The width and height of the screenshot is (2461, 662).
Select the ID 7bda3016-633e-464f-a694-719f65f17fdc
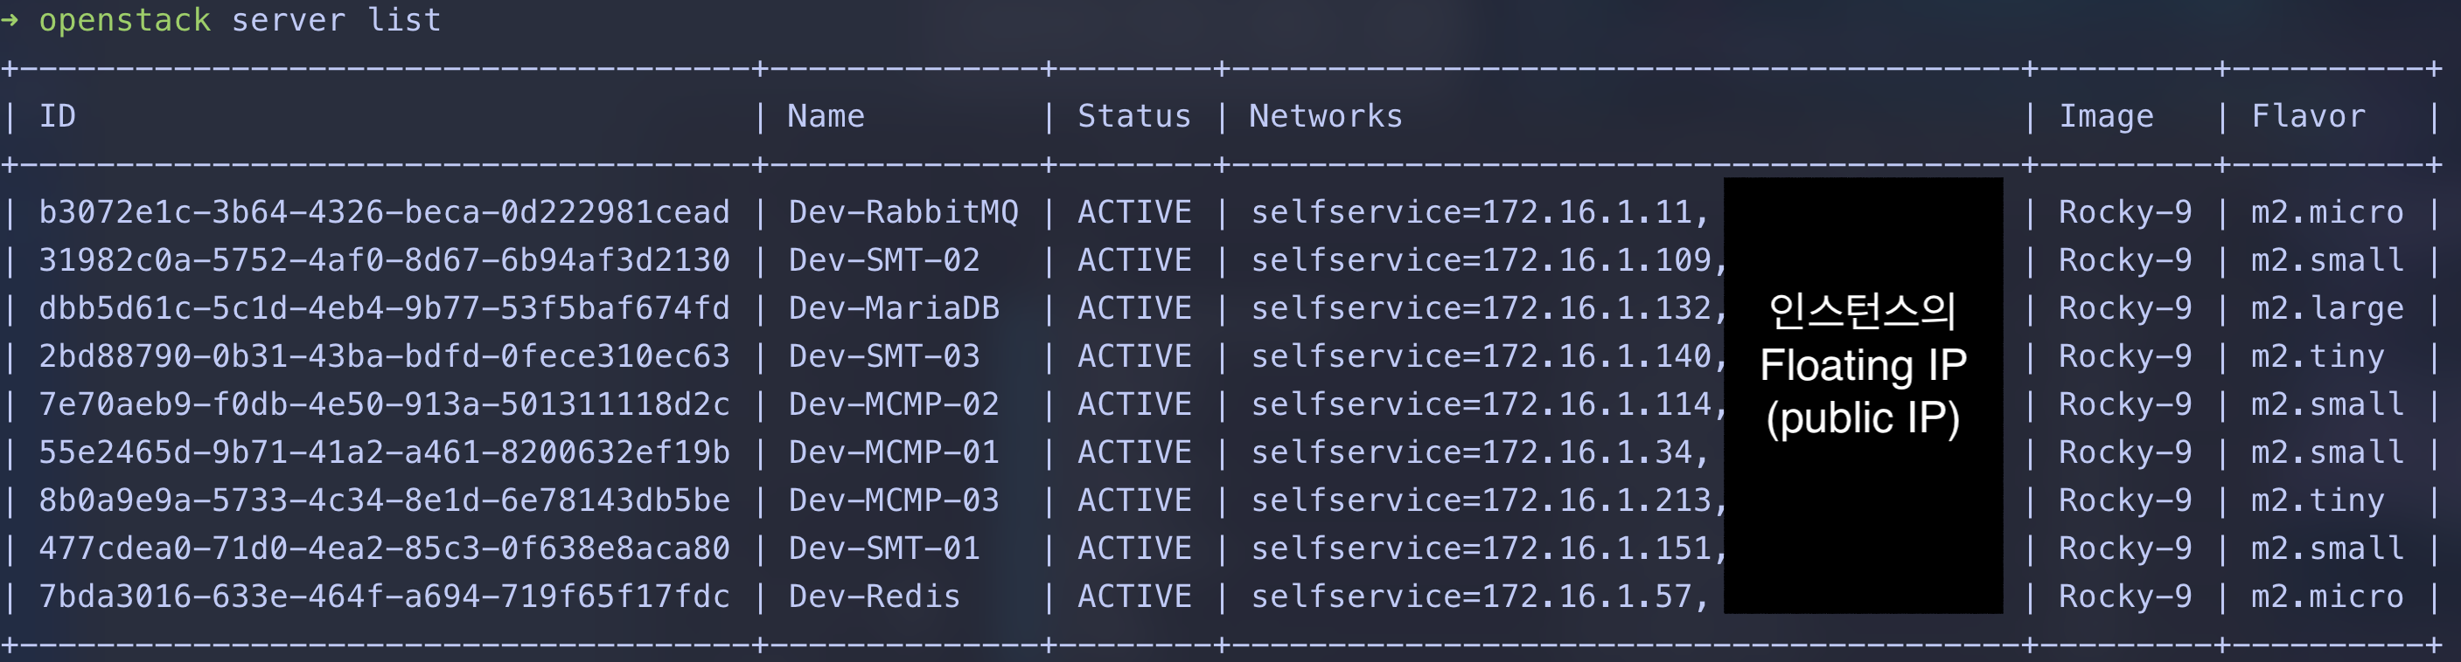click(x=384, y=597)
